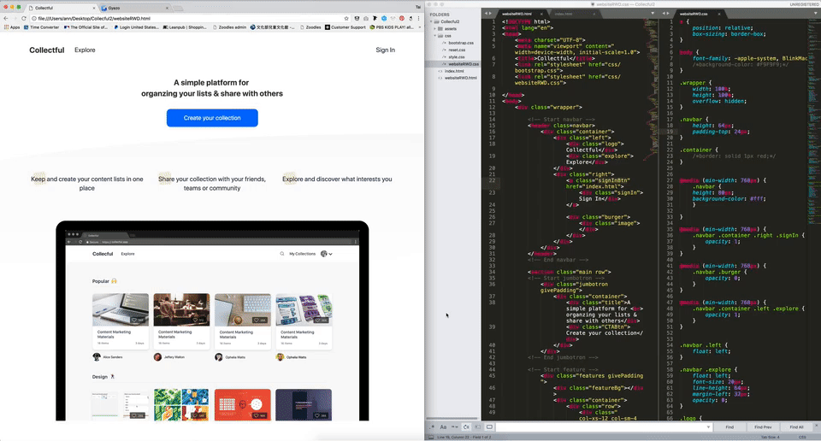Expand the assets folder arrow
Image resolution: width=821 pixels, height=441 pixels.
434,29
